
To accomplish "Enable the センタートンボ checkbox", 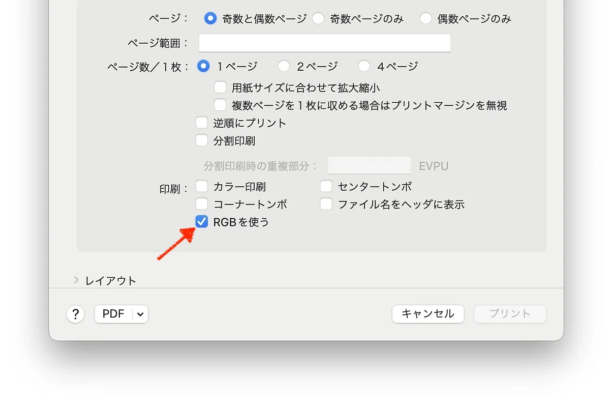I will click(x=326, y=187).
